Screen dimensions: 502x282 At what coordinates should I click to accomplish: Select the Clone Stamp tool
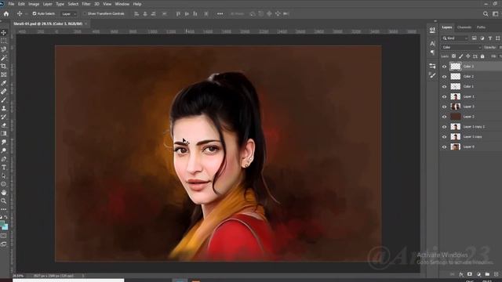tap(4, 108)
